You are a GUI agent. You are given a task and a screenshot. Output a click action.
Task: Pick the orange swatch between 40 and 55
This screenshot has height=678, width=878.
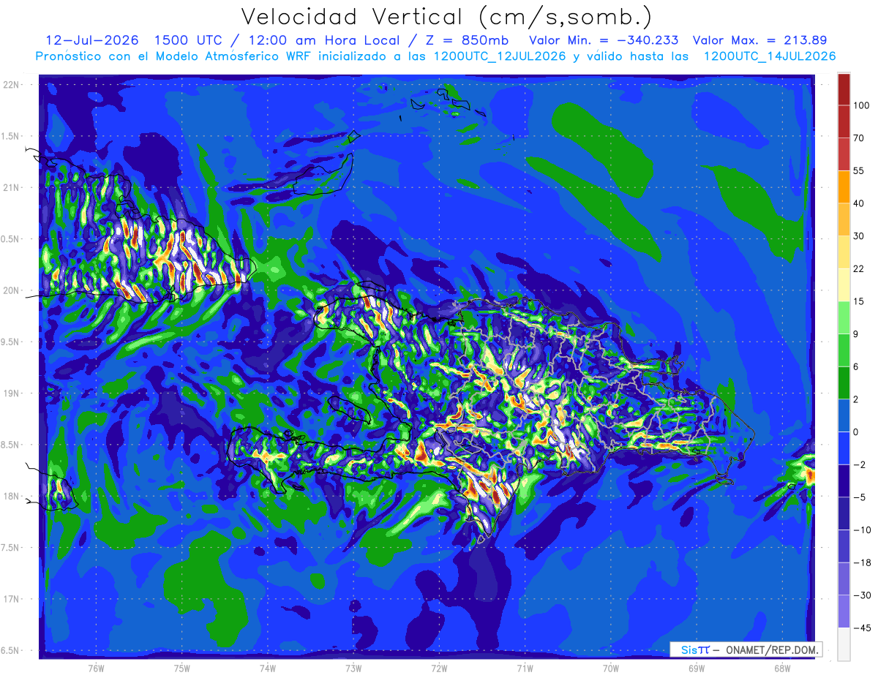pos(844,187)
